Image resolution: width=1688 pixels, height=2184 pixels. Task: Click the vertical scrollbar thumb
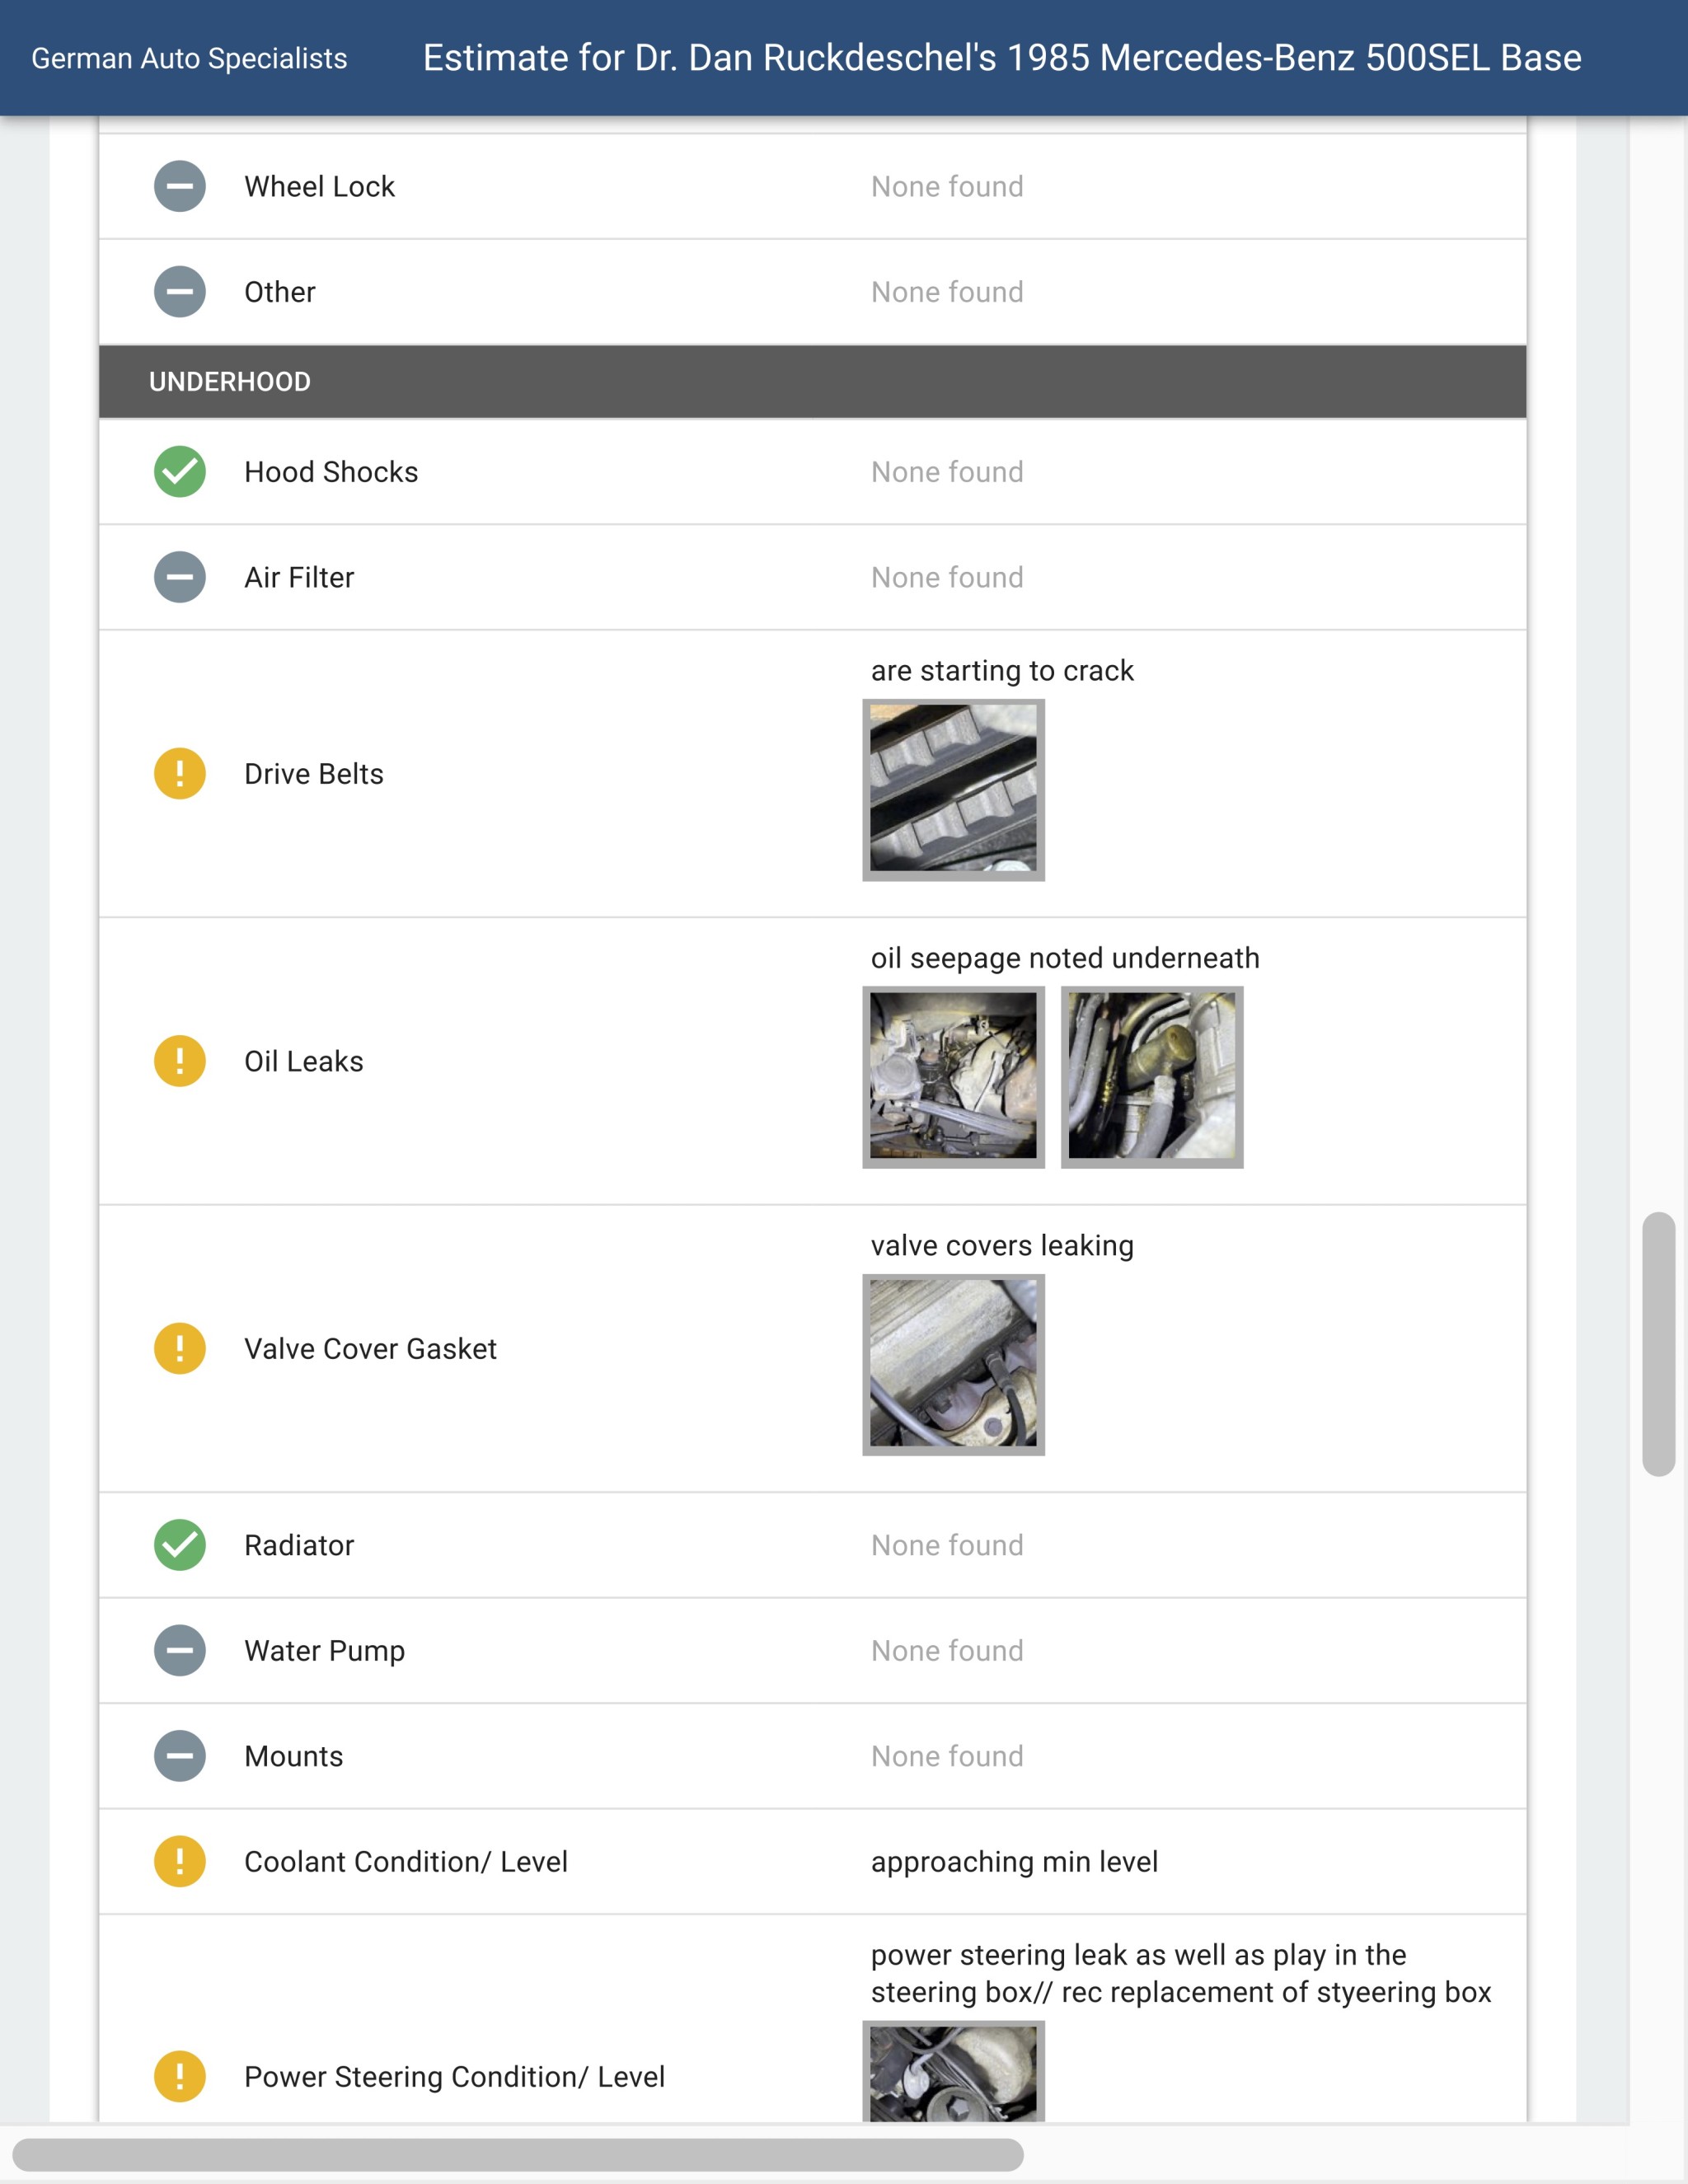1658,1343
